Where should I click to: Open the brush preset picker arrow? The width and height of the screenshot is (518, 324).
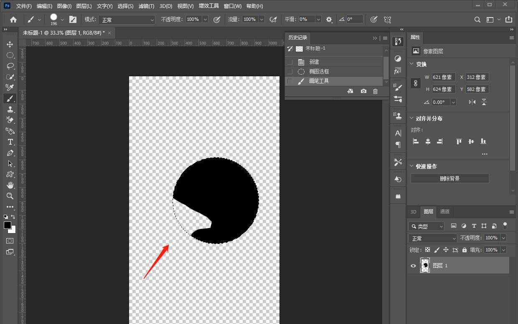pyautogui.click(x=63, y=19)
